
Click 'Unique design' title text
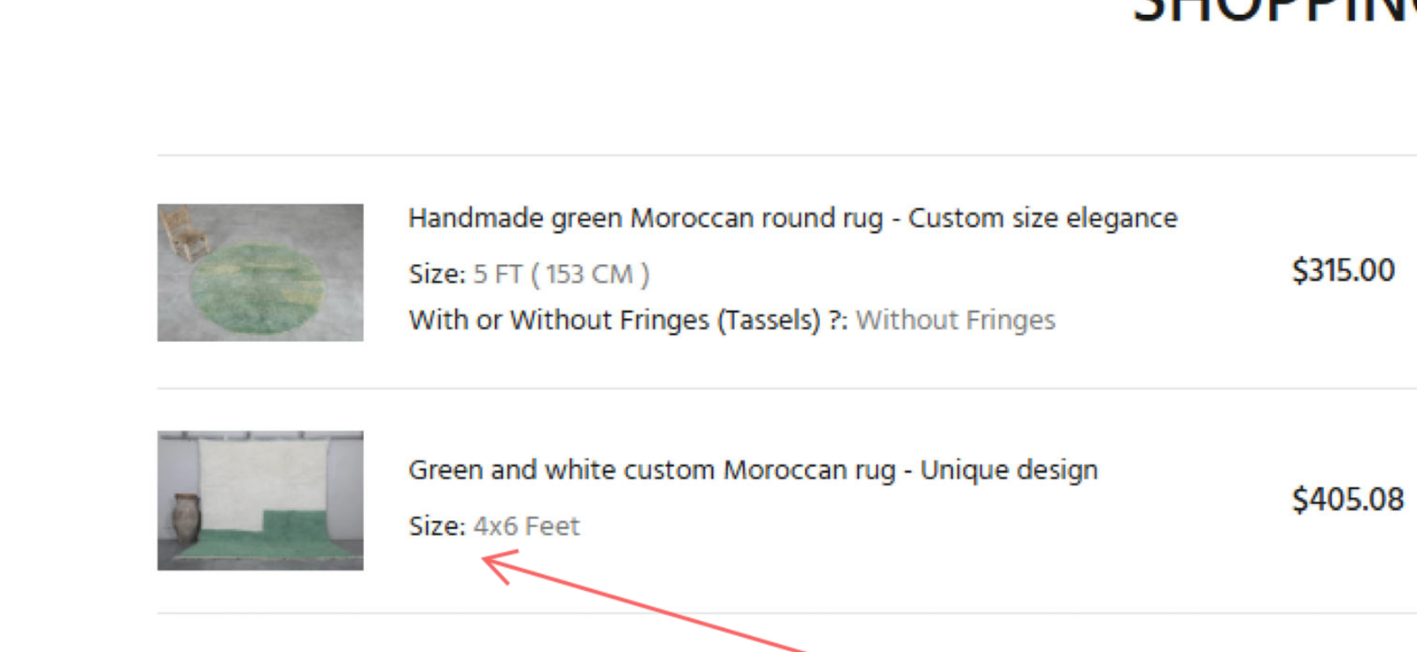1009,470
